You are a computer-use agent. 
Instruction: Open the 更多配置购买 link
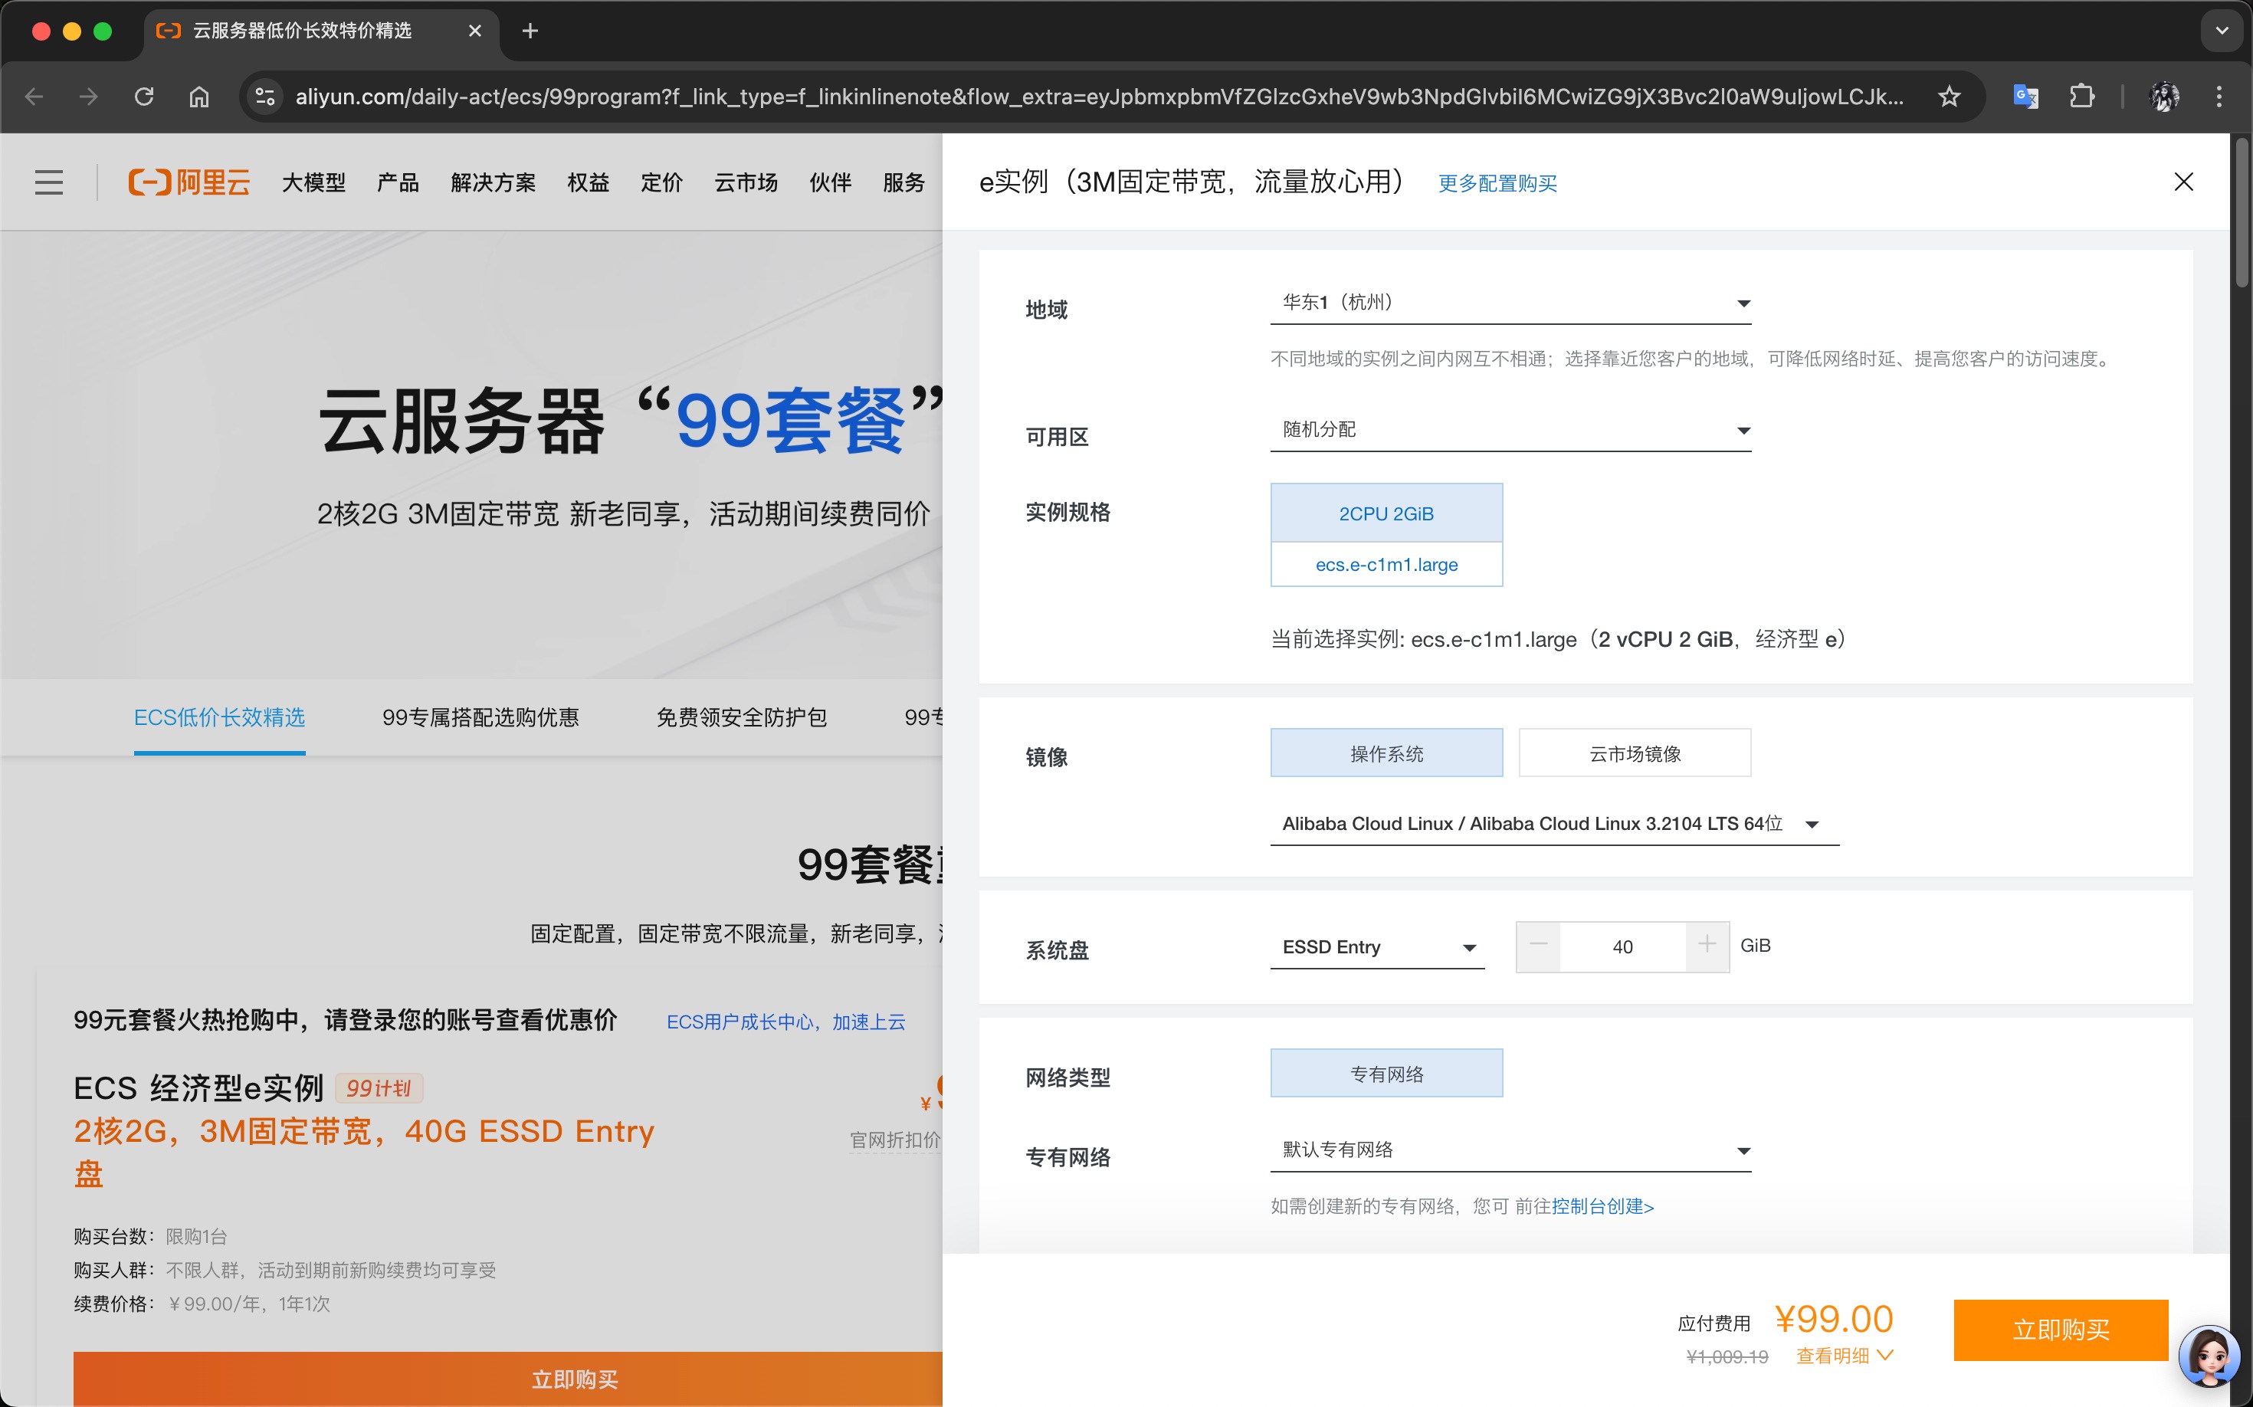[1497, 183]
